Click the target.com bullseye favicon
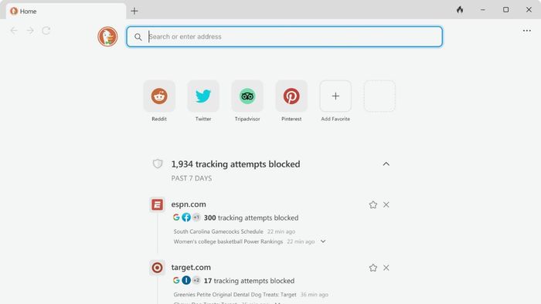541x304 pixels. 158,268
